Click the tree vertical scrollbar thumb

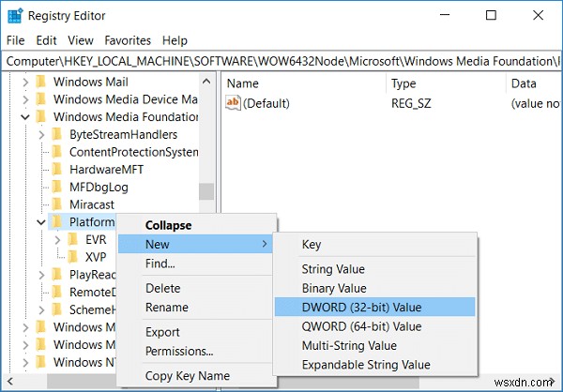tap(206, 191)
